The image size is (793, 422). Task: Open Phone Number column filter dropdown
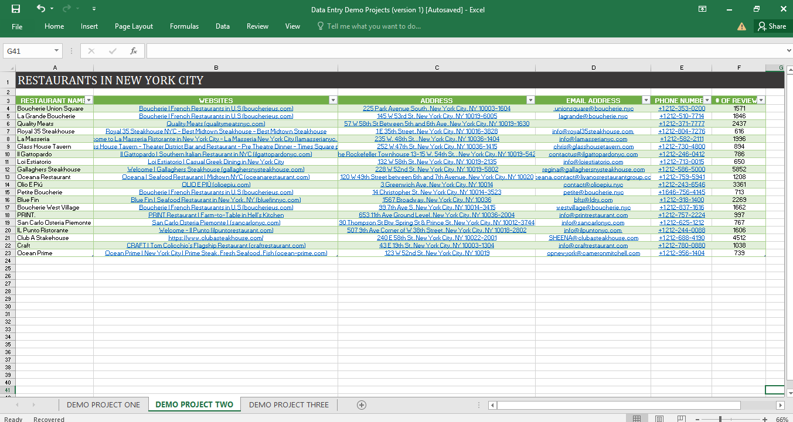point(707,101)
